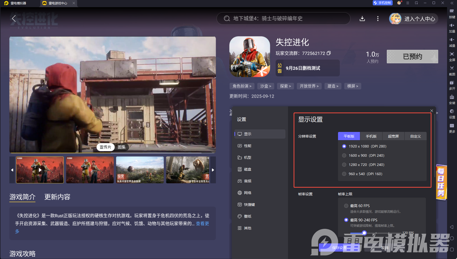Click the 进入个人中心 button
This screenshot has height=259, width=457.
413,19
